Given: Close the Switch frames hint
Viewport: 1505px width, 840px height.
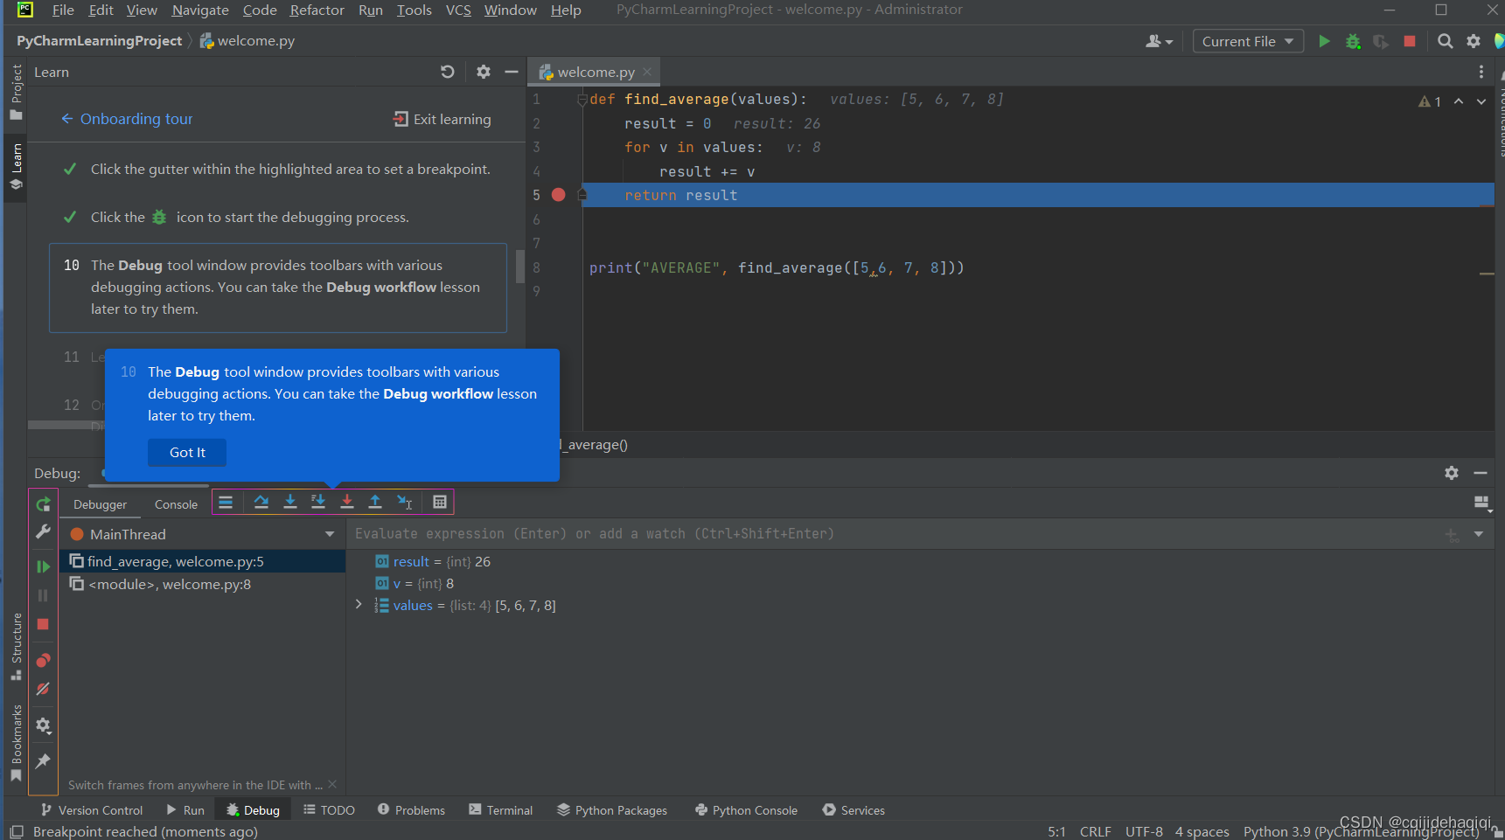Looking at the screenshot, I should pos(332,784).
